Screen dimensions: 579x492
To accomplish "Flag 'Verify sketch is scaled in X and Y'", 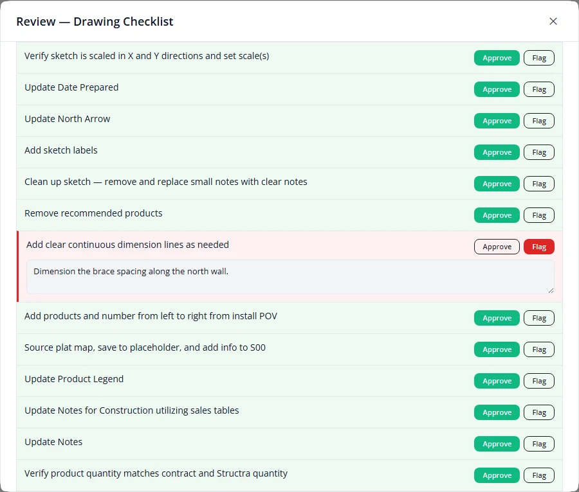I will (538, 58).
